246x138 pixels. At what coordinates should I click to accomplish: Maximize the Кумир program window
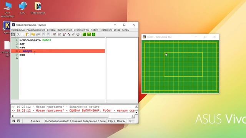[124, 25]
